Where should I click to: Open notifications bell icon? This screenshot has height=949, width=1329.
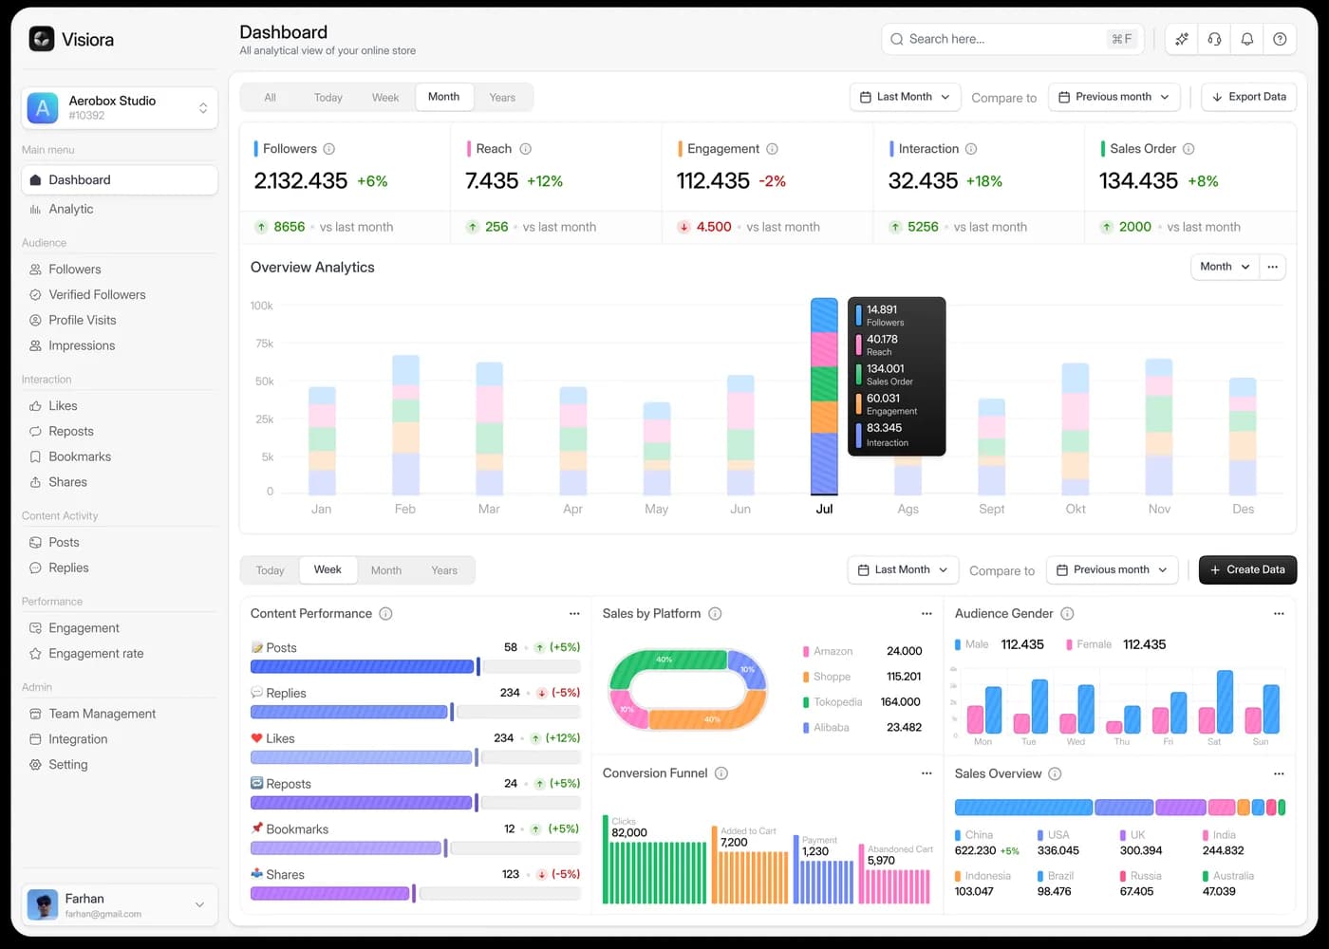click(x=1247, y=39)
